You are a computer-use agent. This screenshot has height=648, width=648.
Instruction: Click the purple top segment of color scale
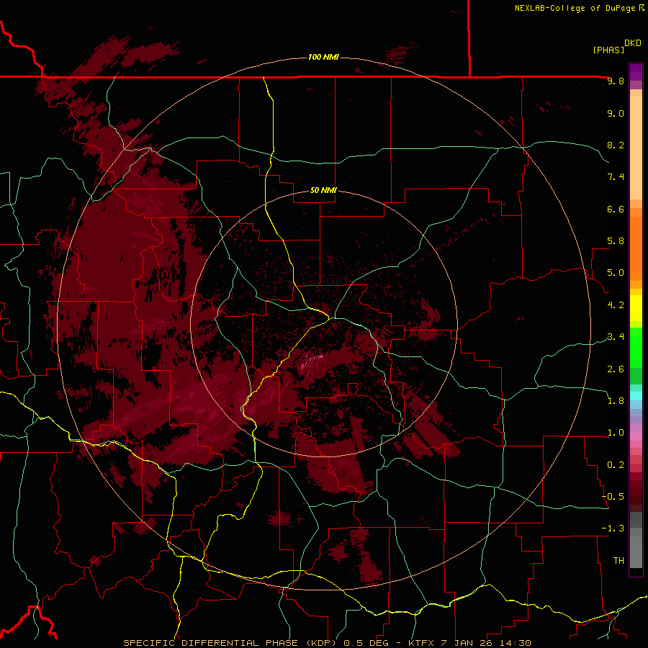tap(636, 72)
